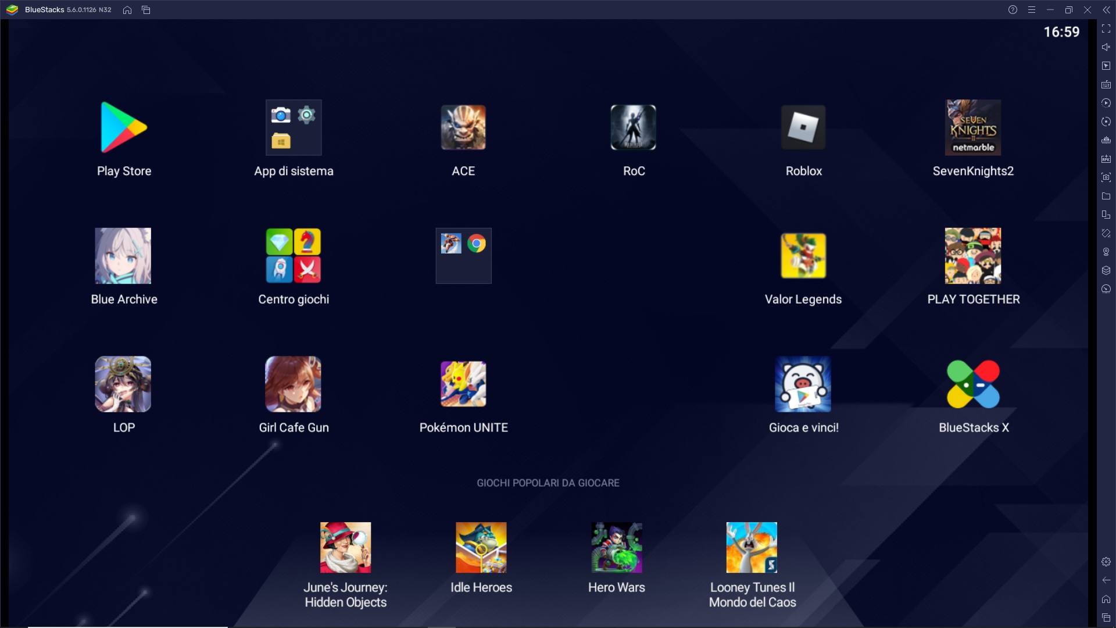
Task: Click the 16:59 clock display
Action: pyautogui.click(x=1061, y=32)
